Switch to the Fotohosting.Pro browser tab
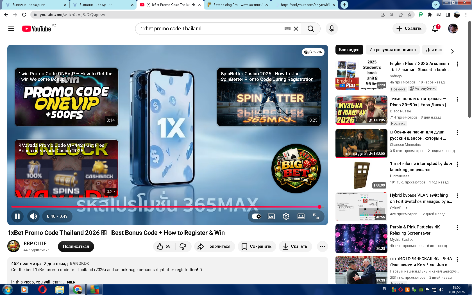The height and width of the screenshot is (295, 472). [x=237, y=5]
